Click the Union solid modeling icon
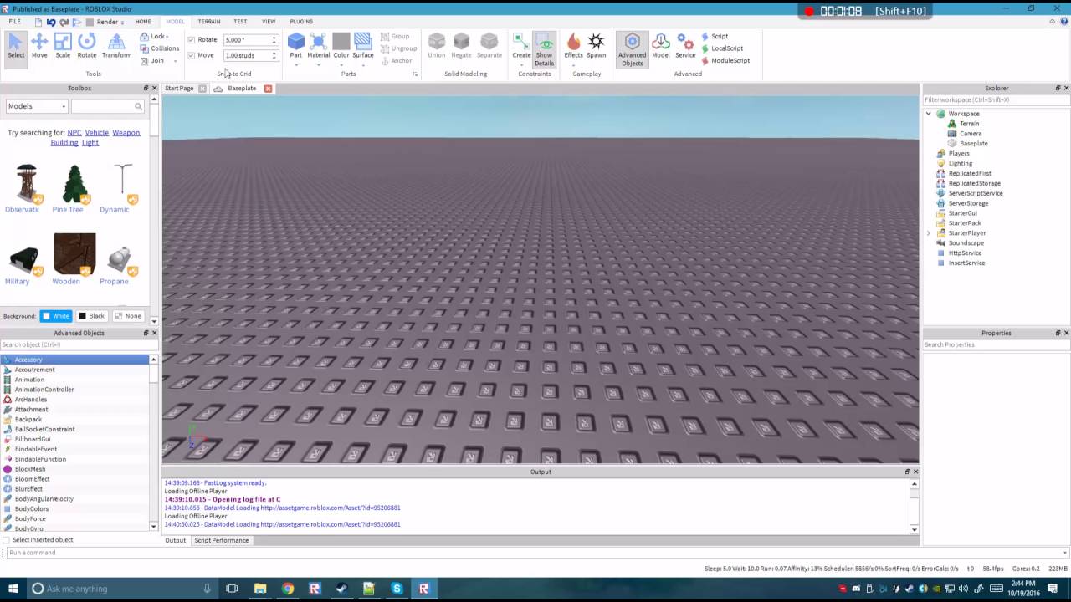 tap(437, 46)
